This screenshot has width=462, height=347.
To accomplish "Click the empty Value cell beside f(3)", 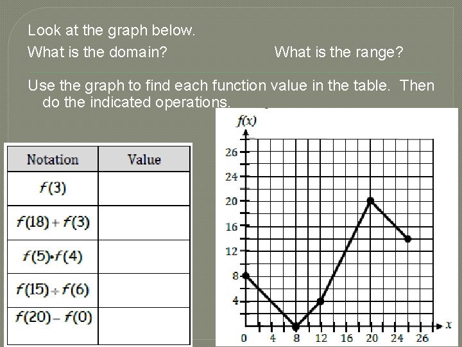I will click(144, 188).
